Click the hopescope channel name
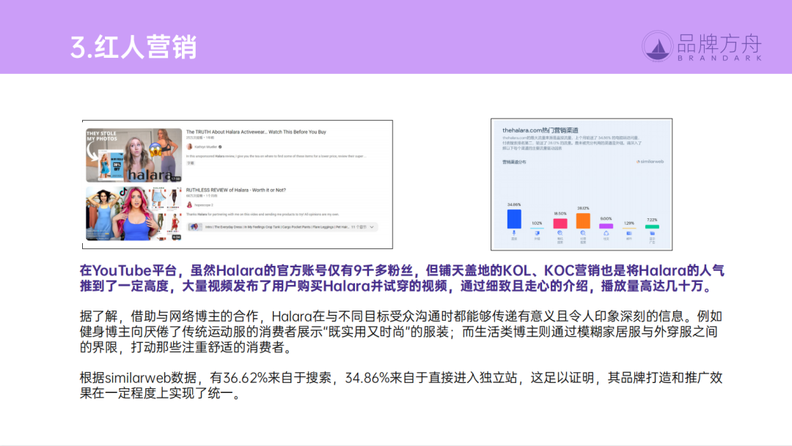This screenshot has width=792, height=446. tap(204, 205)
